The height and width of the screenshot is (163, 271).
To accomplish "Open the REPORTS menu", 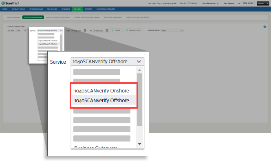I will [88, 9].
